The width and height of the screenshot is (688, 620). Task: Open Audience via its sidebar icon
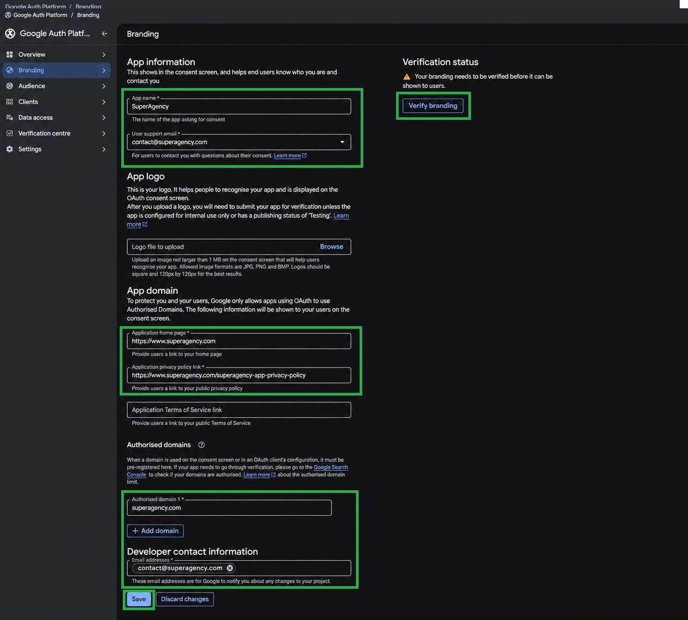[x=9, y=86]
